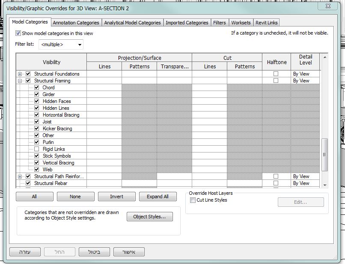
Task: Uncheck Girder subcategory visibility
Action: (x=37, y=94)
